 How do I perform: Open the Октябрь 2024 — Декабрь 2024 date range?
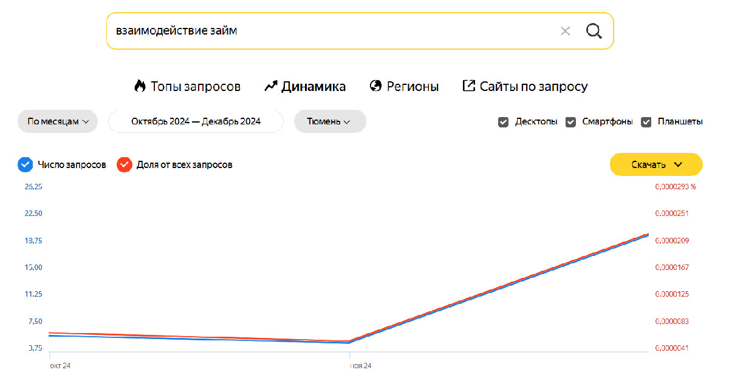(x=196, y=121)
